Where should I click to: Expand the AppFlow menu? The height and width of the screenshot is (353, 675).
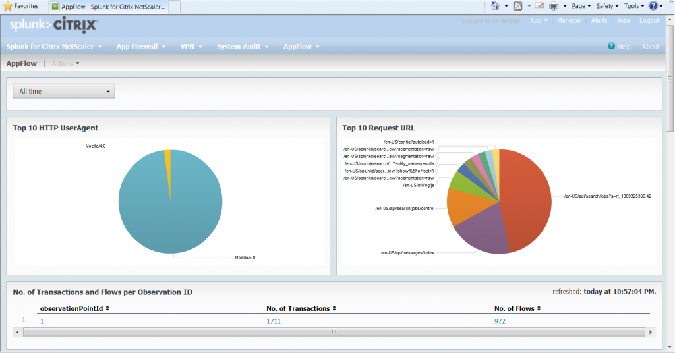pos(301,47)
